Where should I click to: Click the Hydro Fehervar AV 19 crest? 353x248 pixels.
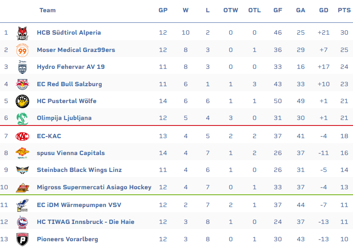(x=22, y=67)
